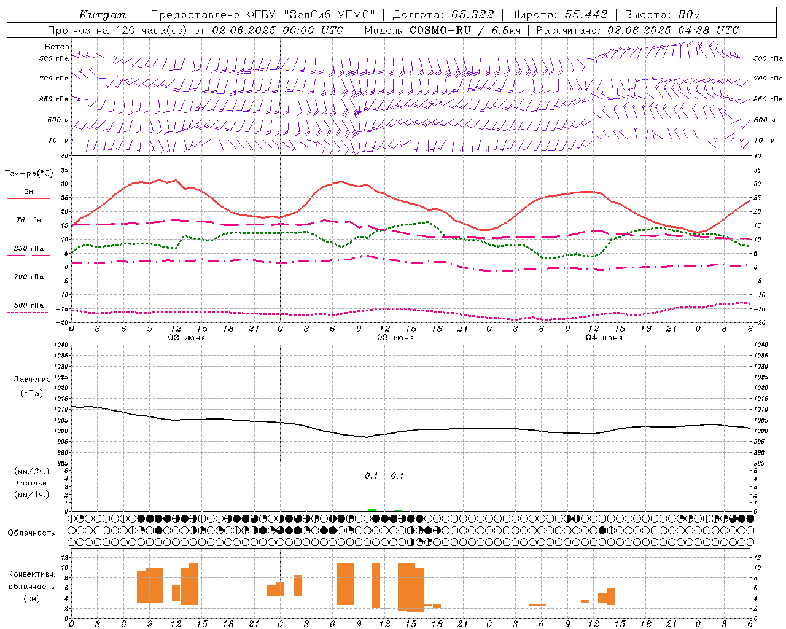This screenshot has width=786, height=629.
Task: Click the dashed Td 2м legend line
Action: coord(27,227)
